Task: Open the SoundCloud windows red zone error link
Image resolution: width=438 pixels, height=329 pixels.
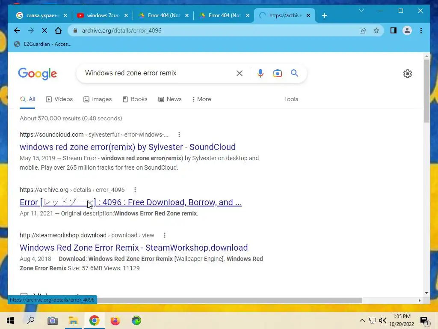Action: (x=127, y=147)
